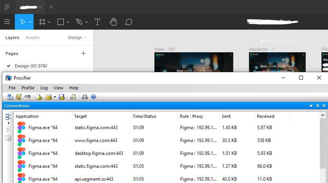Open the Profile menu
The width and height of the screenshot is (328, 183).
pyautogui.click(x=28, y=88)
